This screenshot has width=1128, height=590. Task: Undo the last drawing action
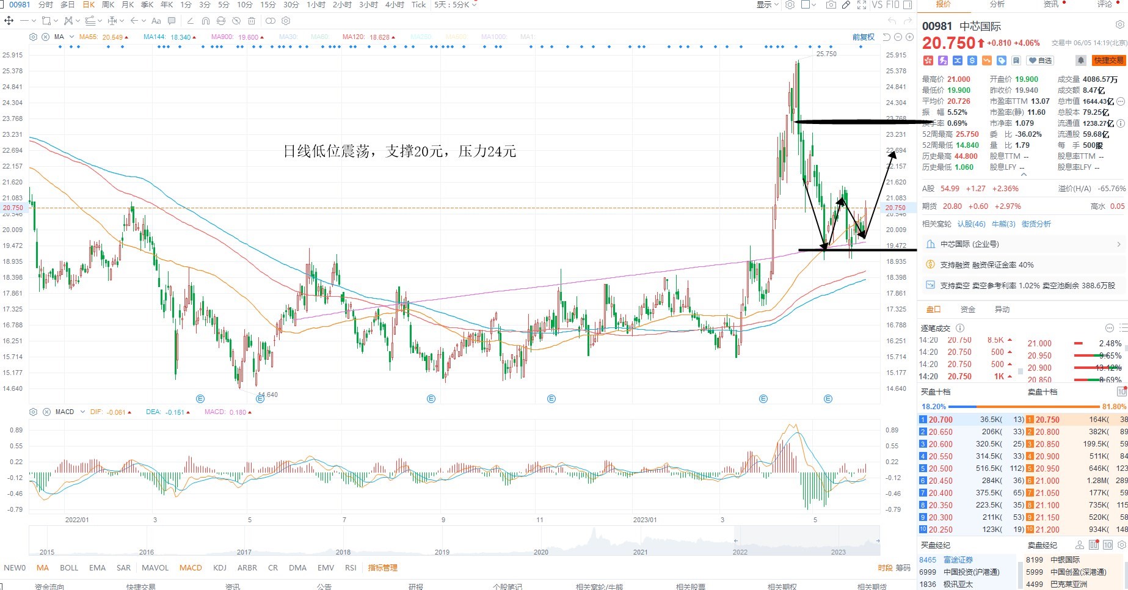pyautogui.click(x=892, y=21)
